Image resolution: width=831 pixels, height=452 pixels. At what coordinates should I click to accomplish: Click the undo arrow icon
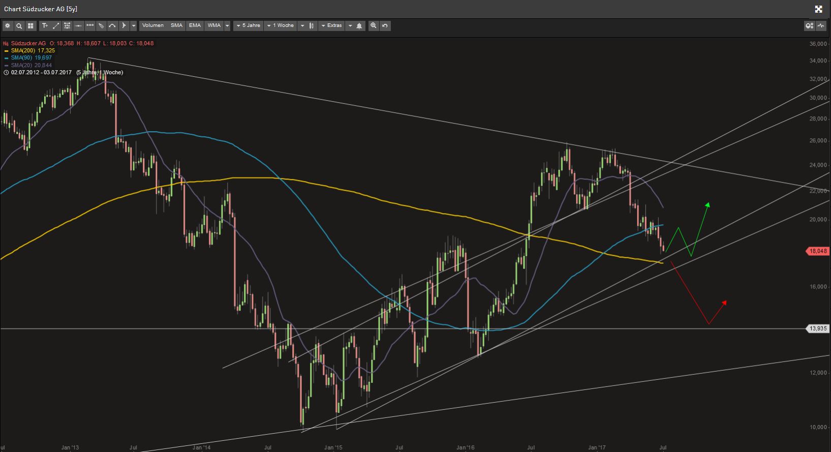[385, 25]
